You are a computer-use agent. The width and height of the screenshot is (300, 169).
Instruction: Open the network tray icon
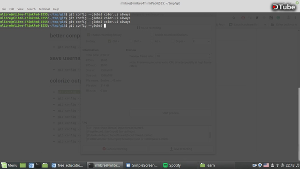click(277, 165)
